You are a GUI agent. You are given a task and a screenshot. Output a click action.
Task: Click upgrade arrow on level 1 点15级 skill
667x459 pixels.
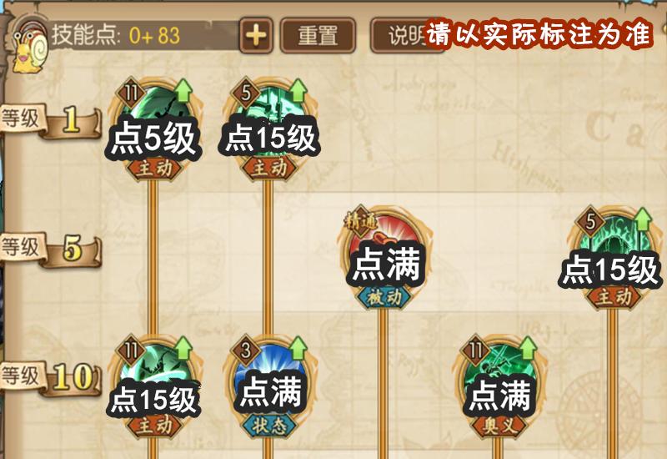(298, 90)
